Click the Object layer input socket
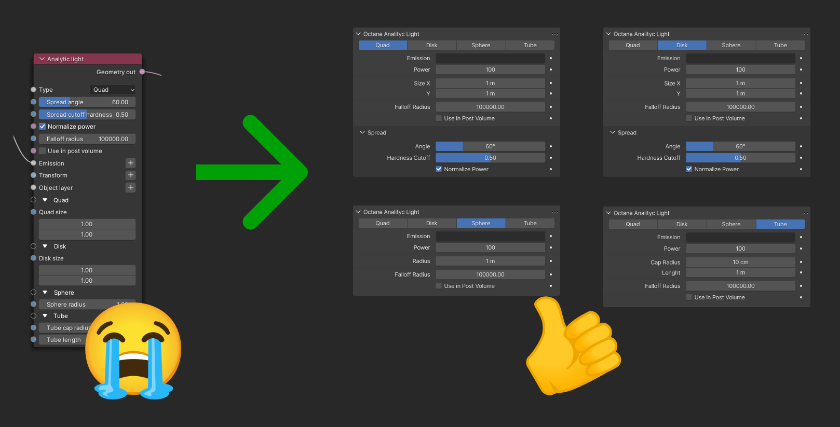The image size is (840, 427). [33, 187]
